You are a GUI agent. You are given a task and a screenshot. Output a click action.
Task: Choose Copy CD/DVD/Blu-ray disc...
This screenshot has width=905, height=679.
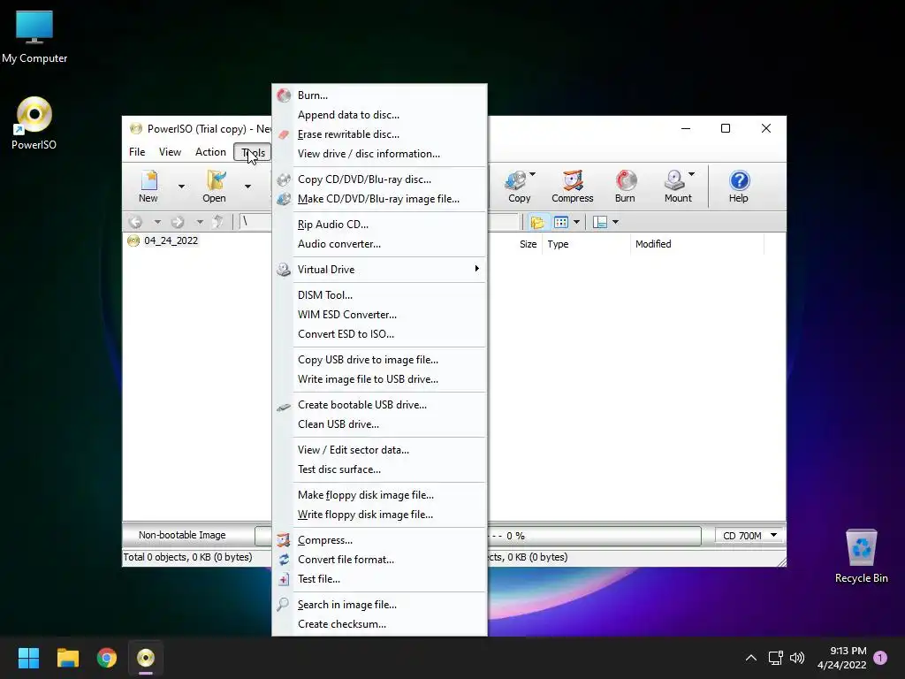pyautogui.click(x=379, y=179)
